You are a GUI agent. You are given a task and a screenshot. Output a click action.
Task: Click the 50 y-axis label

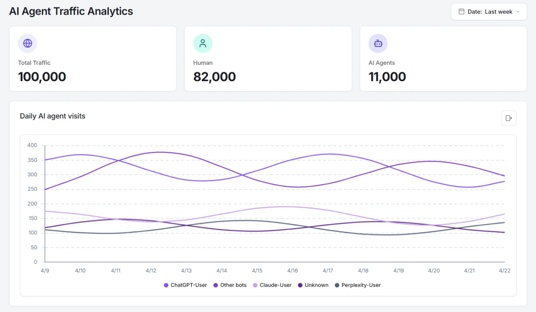coord(34,248)
